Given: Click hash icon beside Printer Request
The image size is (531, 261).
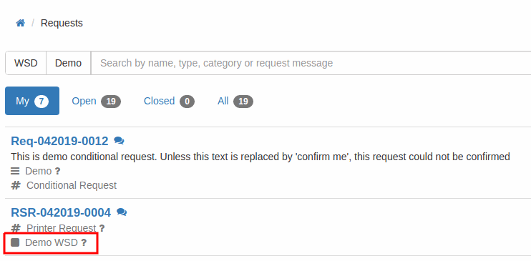Looking at the screenshot, I should 16,228.
